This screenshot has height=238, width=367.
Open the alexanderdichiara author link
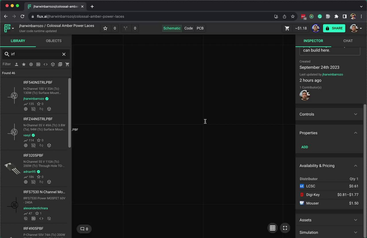36,208
